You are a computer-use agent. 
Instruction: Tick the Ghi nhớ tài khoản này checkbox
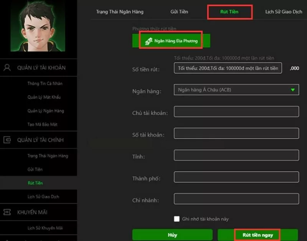point(177,219)
